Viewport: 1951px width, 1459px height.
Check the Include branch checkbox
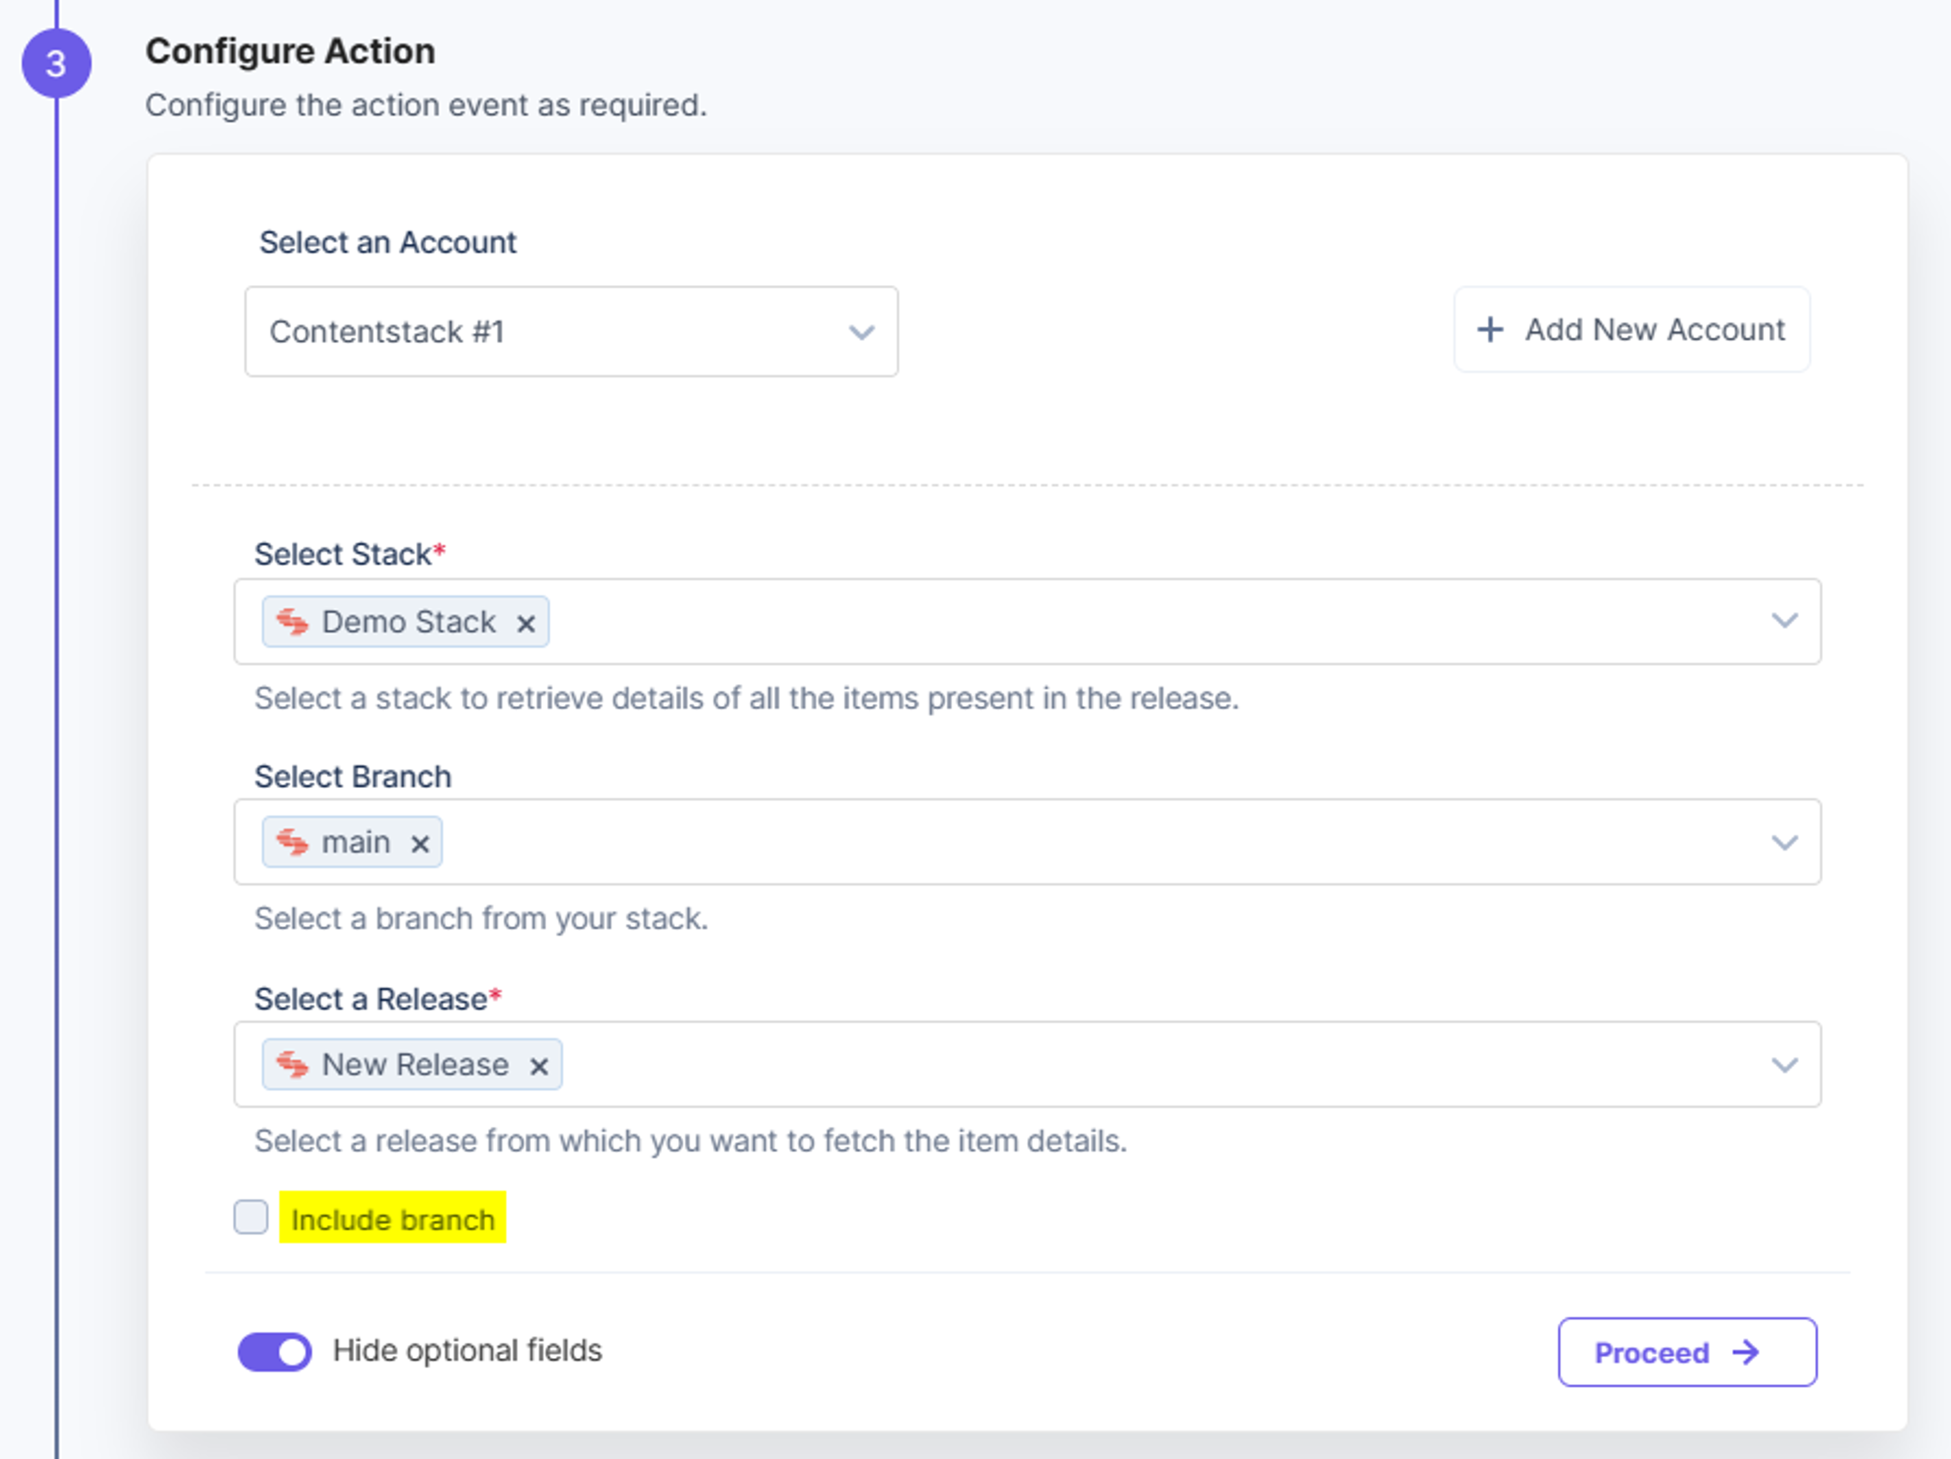coord(250,1217)
